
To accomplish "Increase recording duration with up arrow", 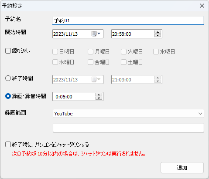I will pyautogui.click(x=99, y=95).
